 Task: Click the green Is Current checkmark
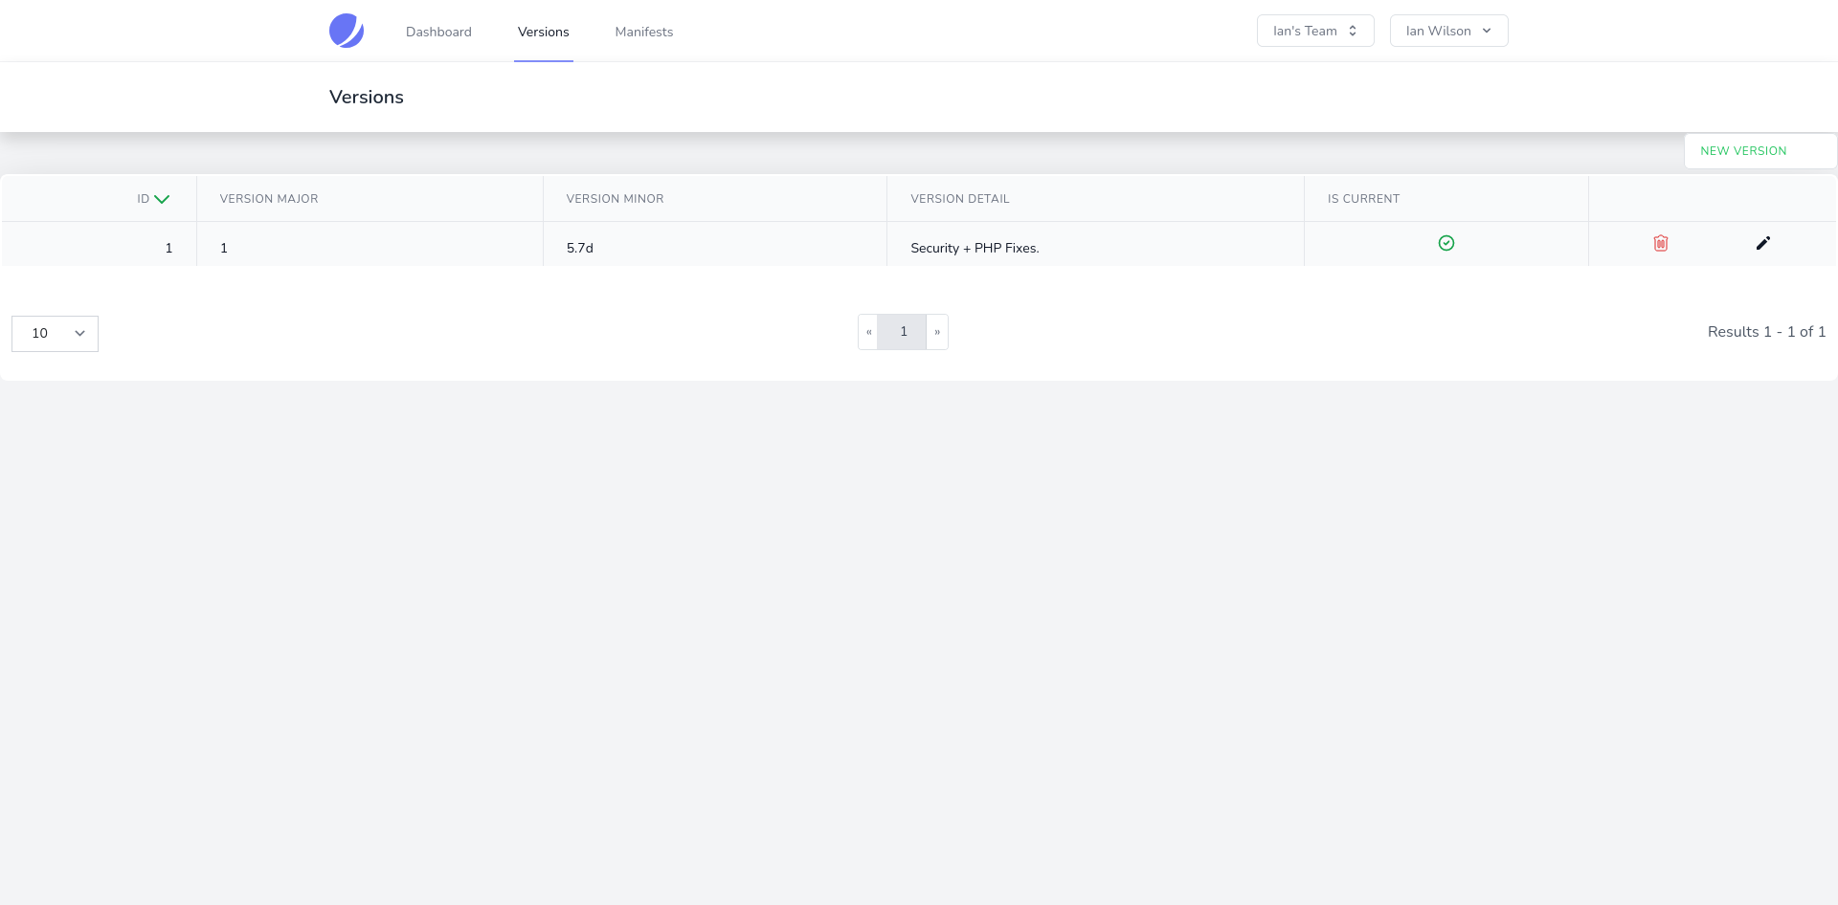[1446, 243]
